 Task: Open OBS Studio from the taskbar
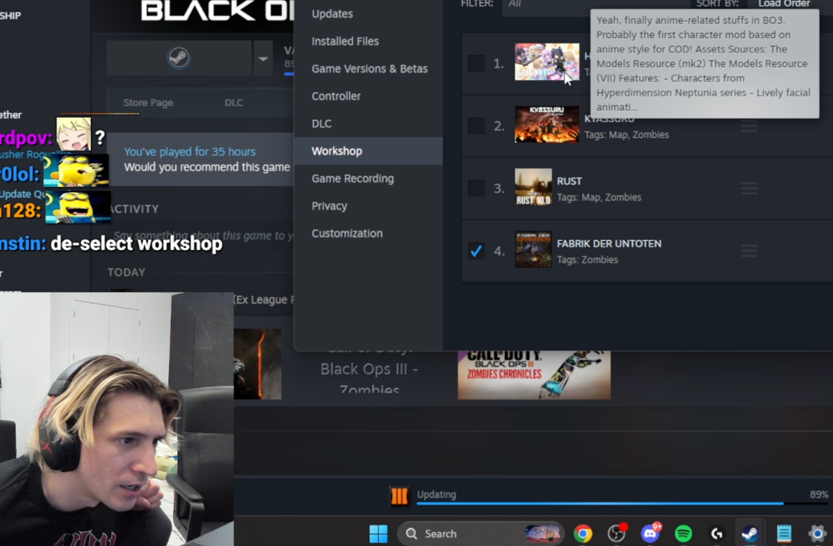617,534
